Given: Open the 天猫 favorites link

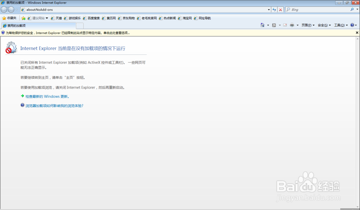Looking at the screenshot, I should coord(56,18).
